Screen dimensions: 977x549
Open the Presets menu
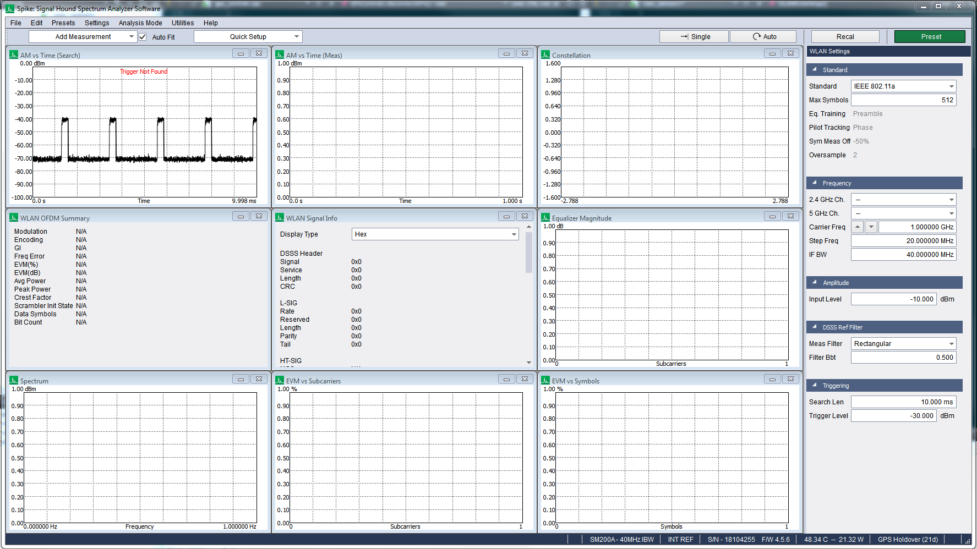[x=63, y=23]
